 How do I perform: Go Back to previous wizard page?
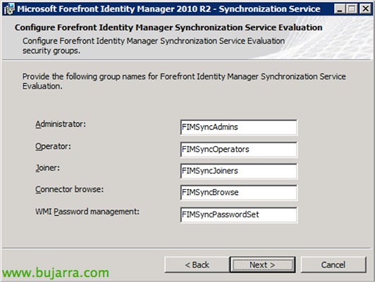[197, 265]
